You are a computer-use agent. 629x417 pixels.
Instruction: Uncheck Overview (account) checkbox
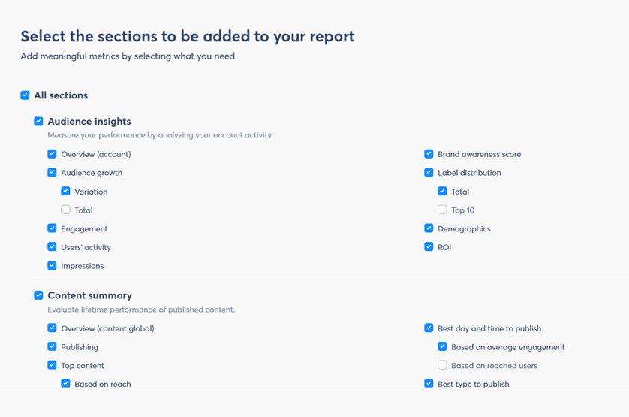pyautogui.click(x=52, y=154)
